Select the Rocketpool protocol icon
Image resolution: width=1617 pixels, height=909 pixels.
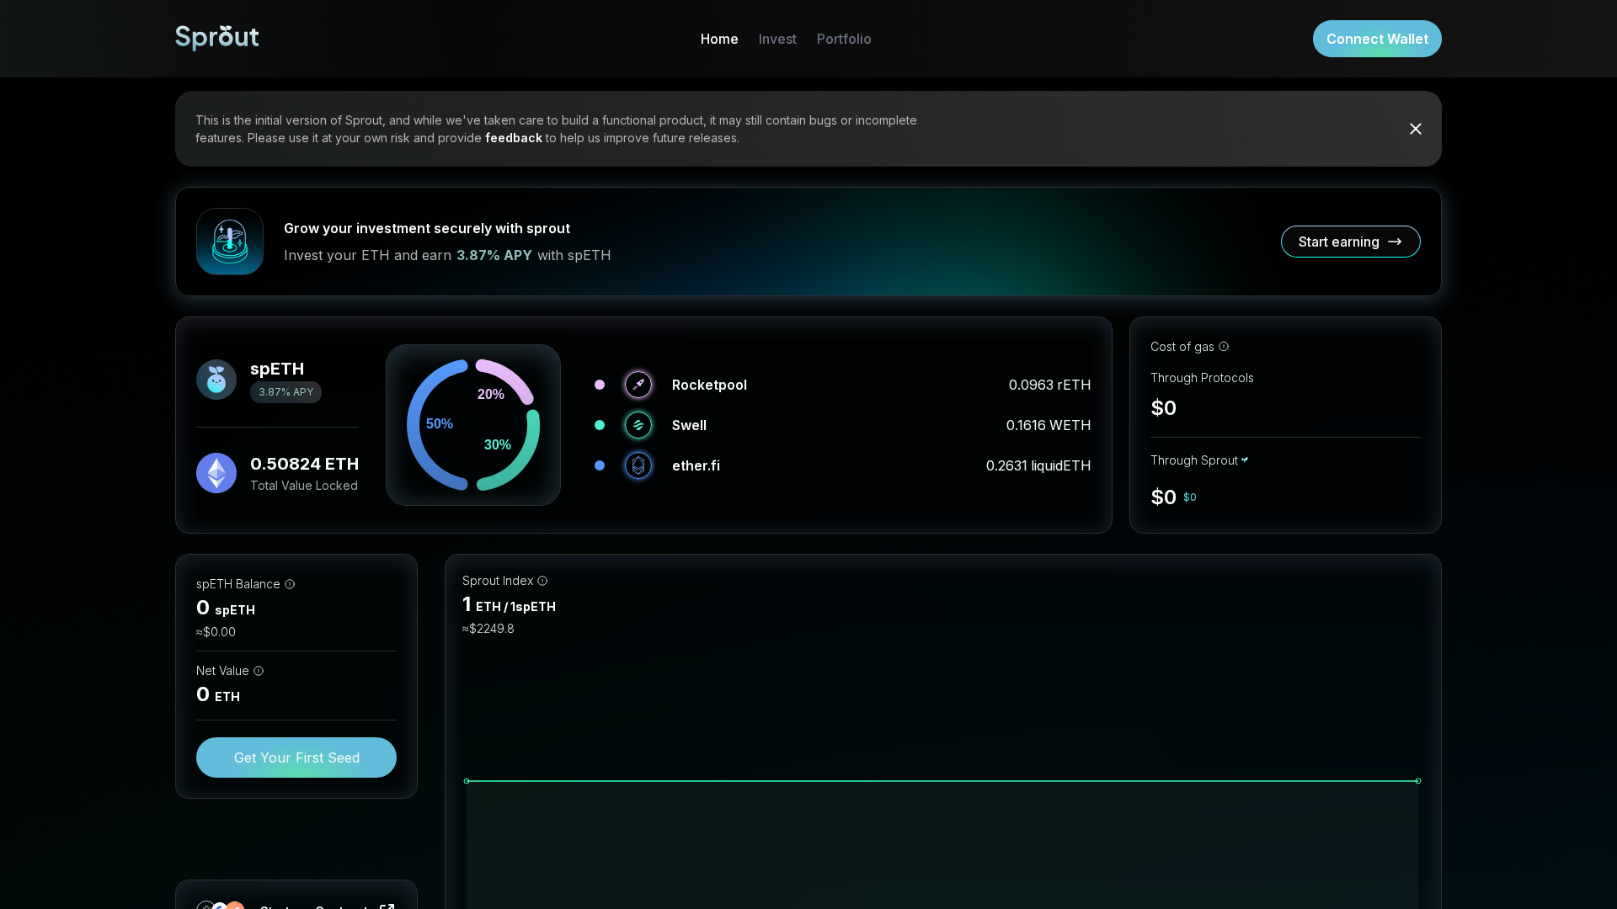[638, 385]
